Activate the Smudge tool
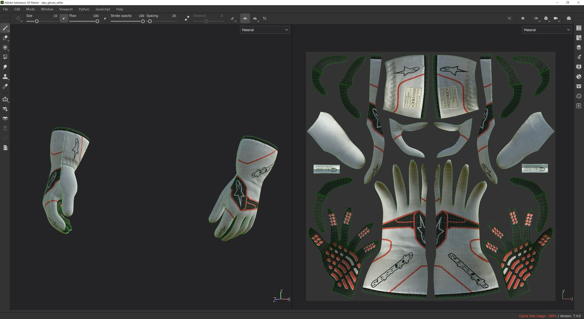Image resolution: width=584 pixels, height=319 pixels. [x=5, y=67]
